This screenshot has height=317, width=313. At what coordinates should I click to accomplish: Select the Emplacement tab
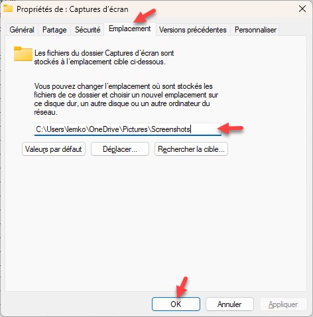point(130,29)
